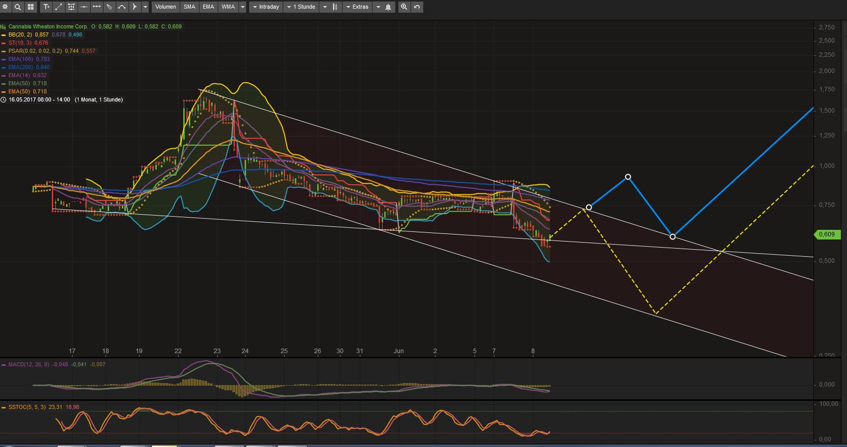
Task: Expand the Extras dropdown menu
Action: tap(357, 7)
